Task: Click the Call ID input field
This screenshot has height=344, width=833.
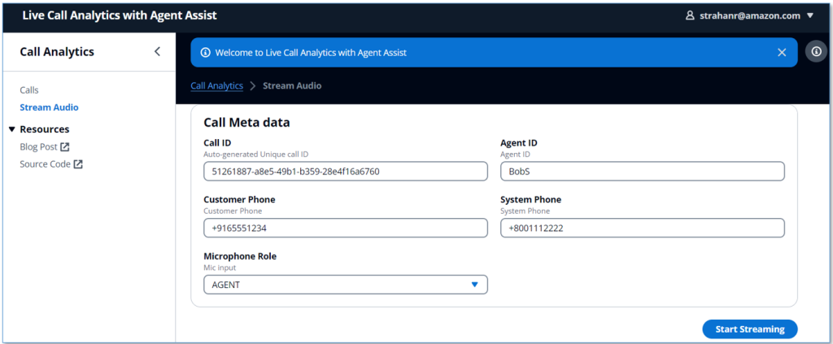Action: (x=345, y=172)
